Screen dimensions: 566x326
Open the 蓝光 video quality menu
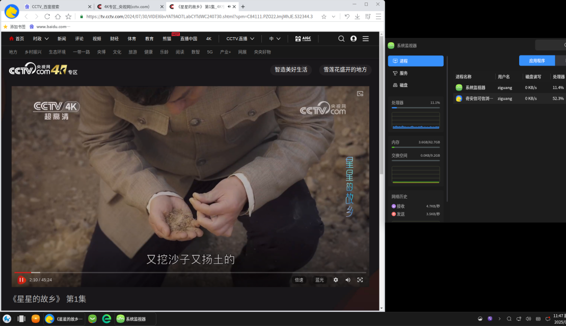click(x=319, y=280)
